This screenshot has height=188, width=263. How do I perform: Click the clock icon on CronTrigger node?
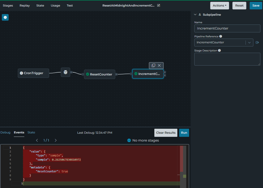pyautogui.click(x=21, y=73)
